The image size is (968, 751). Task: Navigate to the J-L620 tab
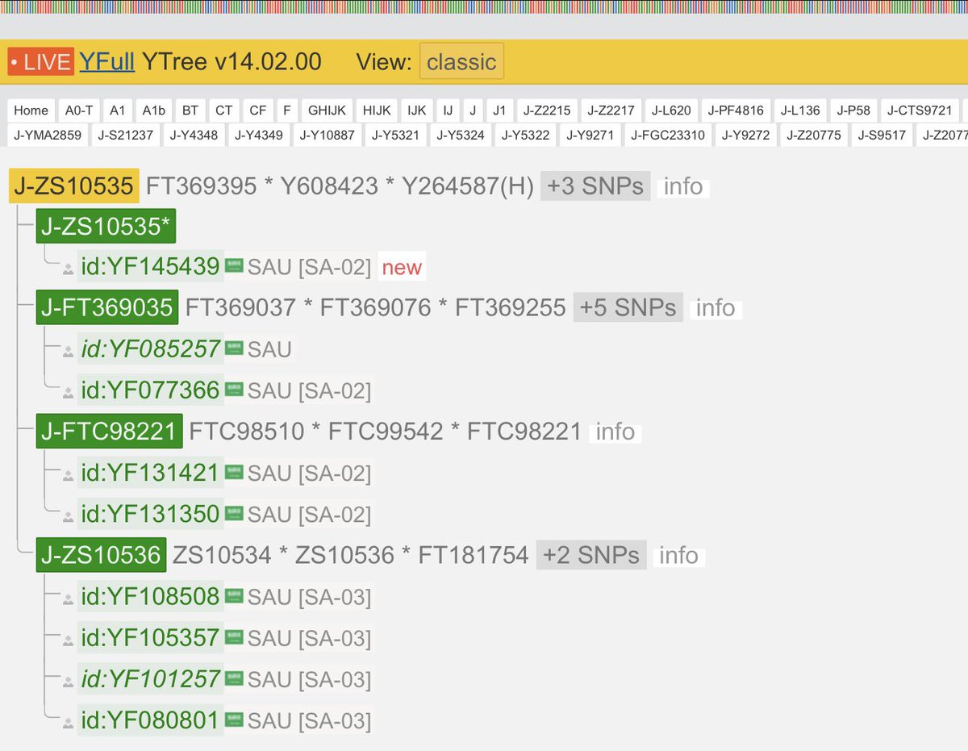(x=671, y=111)
